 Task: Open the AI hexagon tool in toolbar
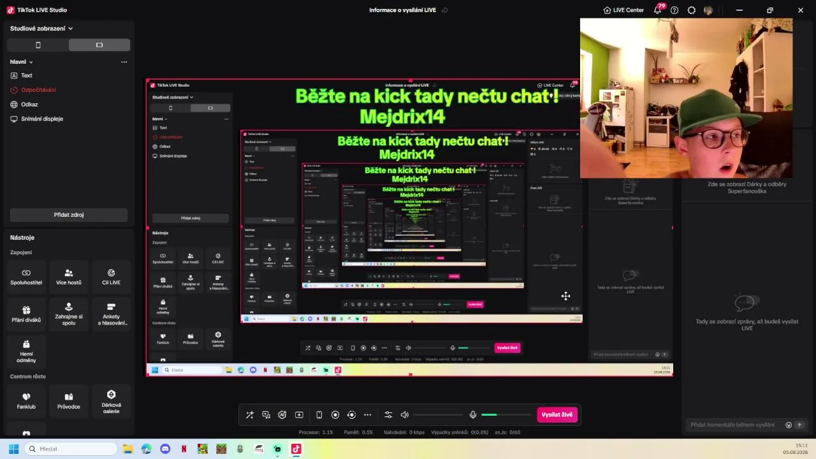coord(282,415)
